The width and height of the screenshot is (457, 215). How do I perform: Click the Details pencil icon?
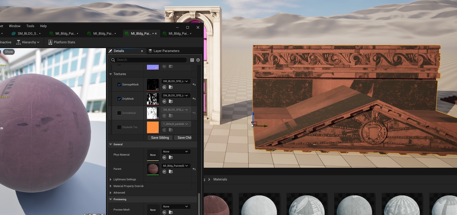110,51
